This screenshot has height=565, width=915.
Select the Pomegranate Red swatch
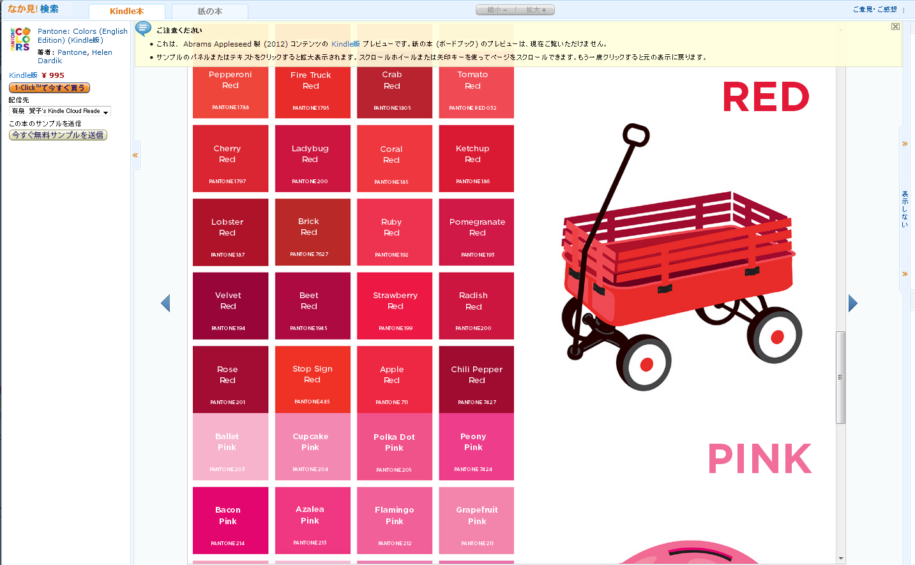point(476,232)
